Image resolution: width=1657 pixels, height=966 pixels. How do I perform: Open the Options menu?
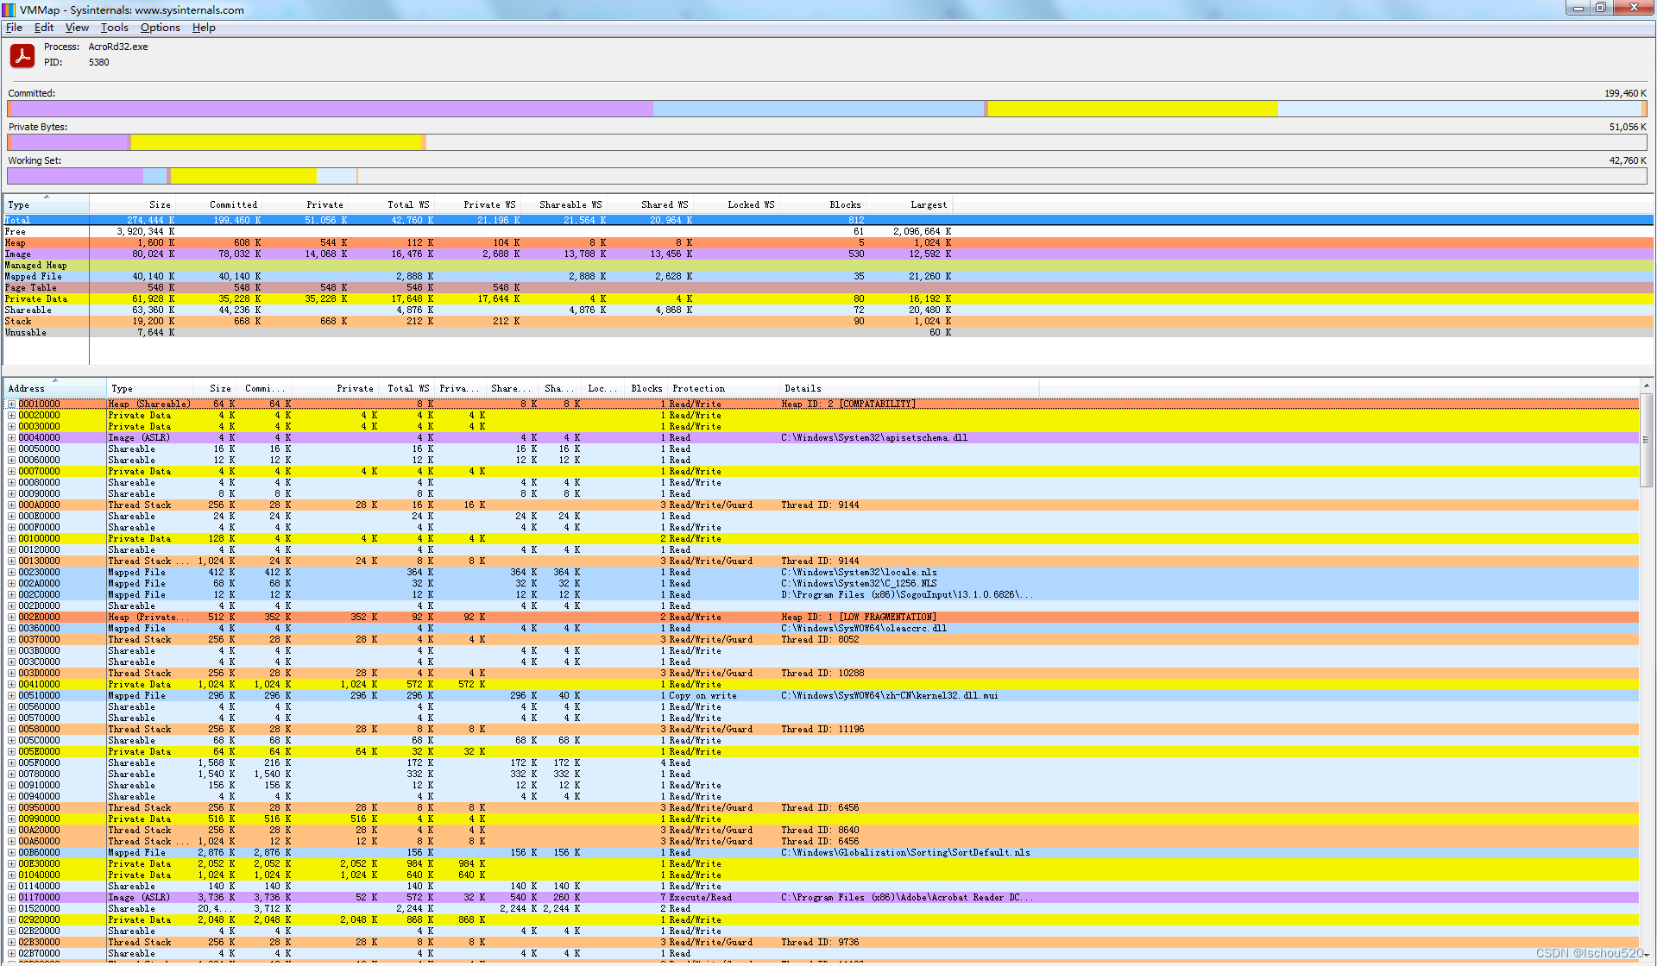[x=161, y=28]
